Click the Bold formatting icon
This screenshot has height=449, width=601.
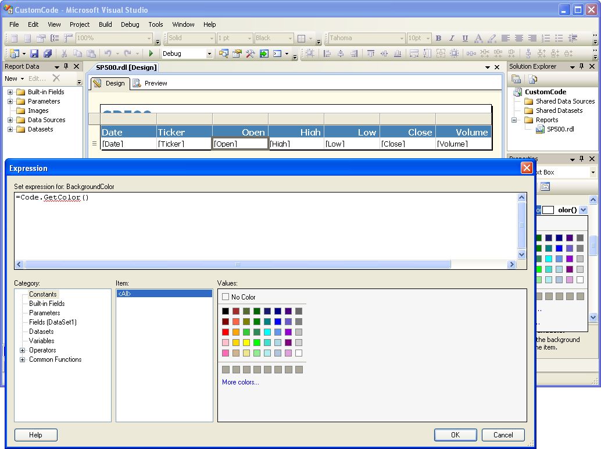[438, 38]
